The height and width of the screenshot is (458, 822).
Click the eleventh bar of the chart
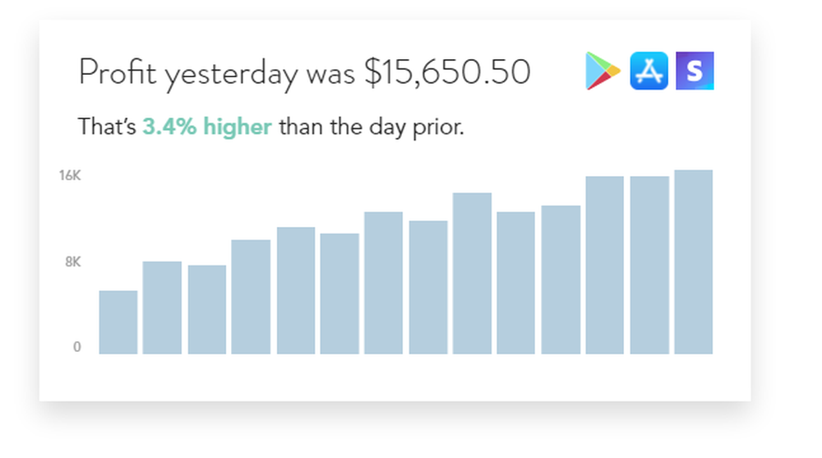coord(561,280)
